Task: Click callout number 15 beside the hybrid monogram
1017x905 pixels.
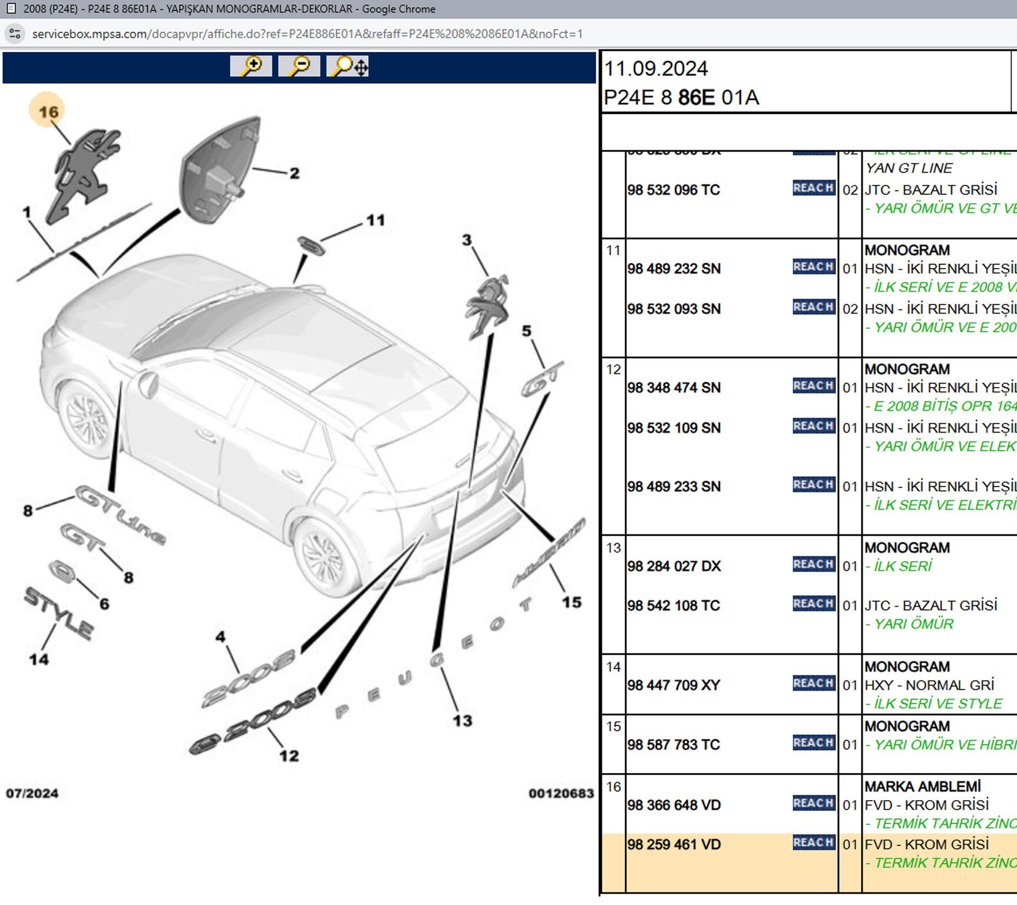Action: (x=571, y=602)
